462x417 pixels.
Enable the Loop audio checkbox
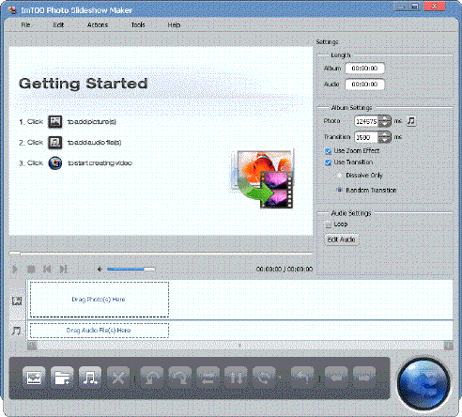coord(328,224)
